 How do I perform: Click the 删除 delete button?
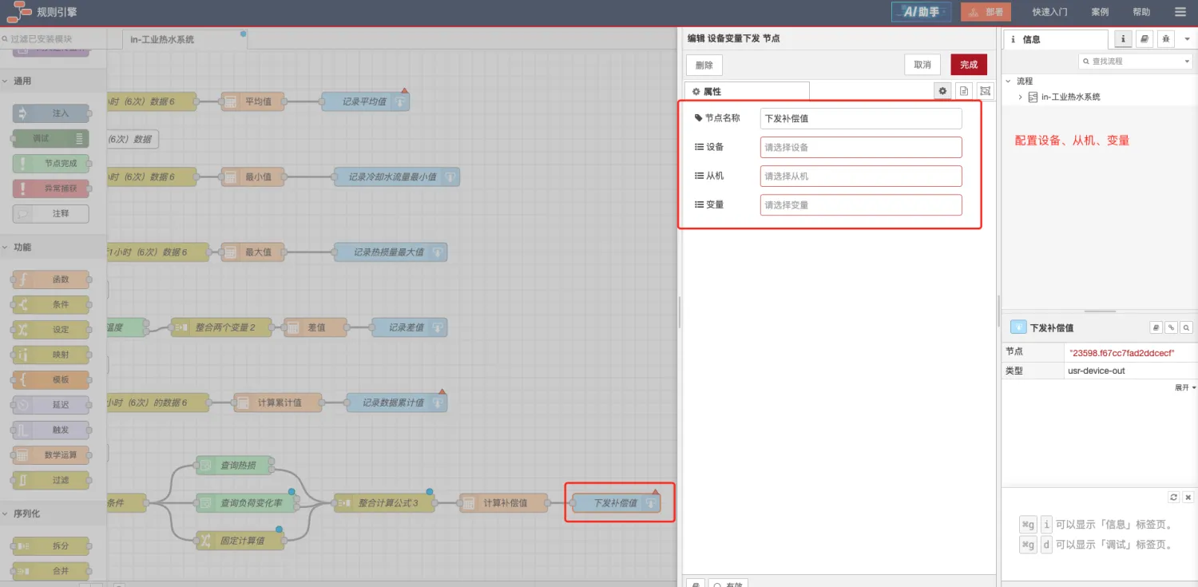tap(704, 65)
